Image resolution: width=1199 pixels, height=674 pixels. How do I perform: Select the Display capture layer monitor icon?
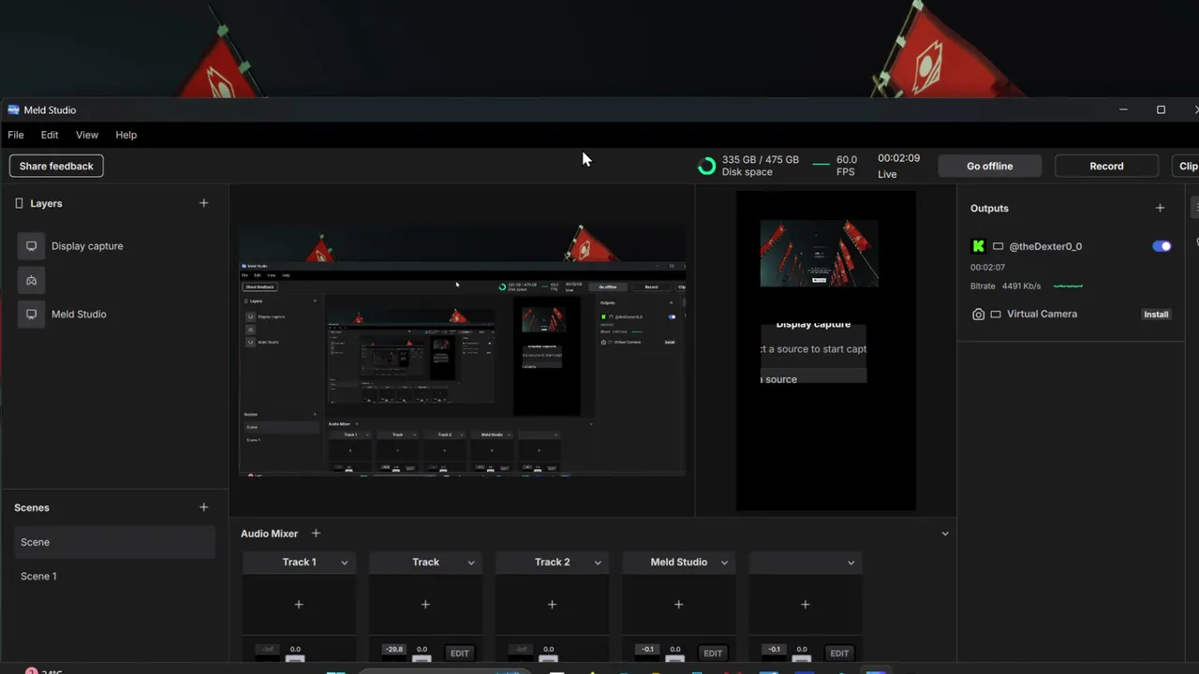click(x=31, y=246)
